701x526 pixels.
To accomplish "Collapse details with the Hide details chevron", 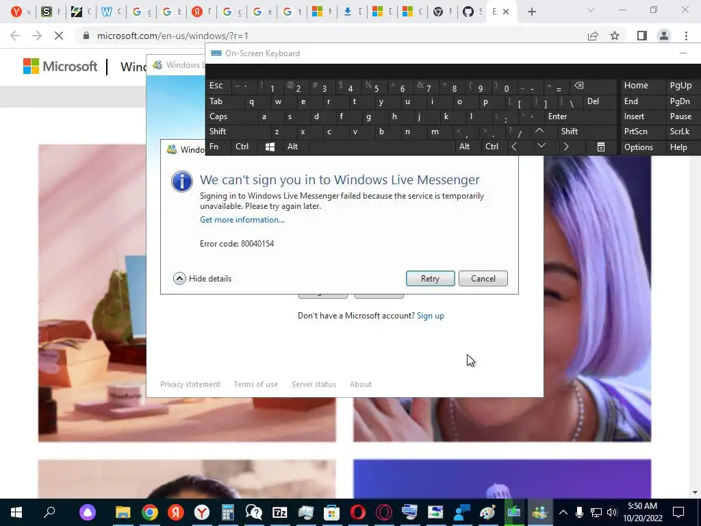I will click(x=179, y=278).
